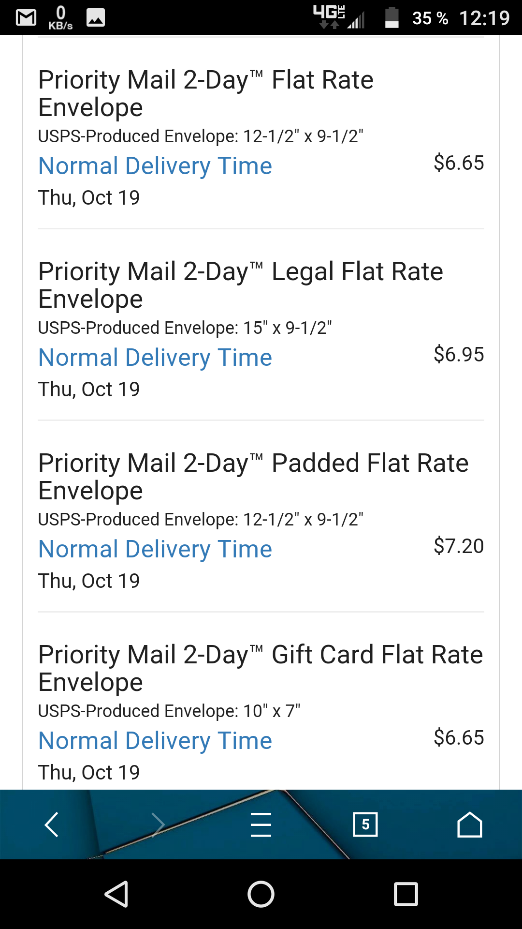The height and width of the screenshot is (929, 522).
Task: Go to browser home page icon
Action: pos(470,824)
